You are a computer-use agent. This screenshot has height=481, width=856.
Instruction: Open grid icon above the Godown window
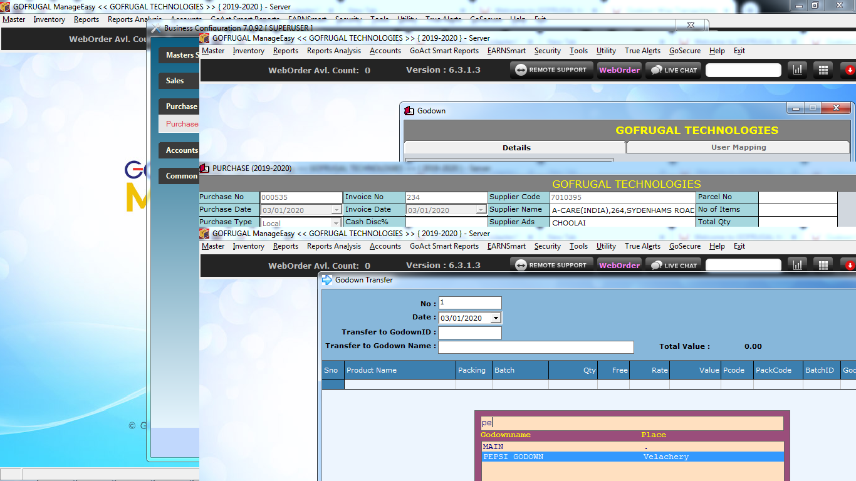823,70
